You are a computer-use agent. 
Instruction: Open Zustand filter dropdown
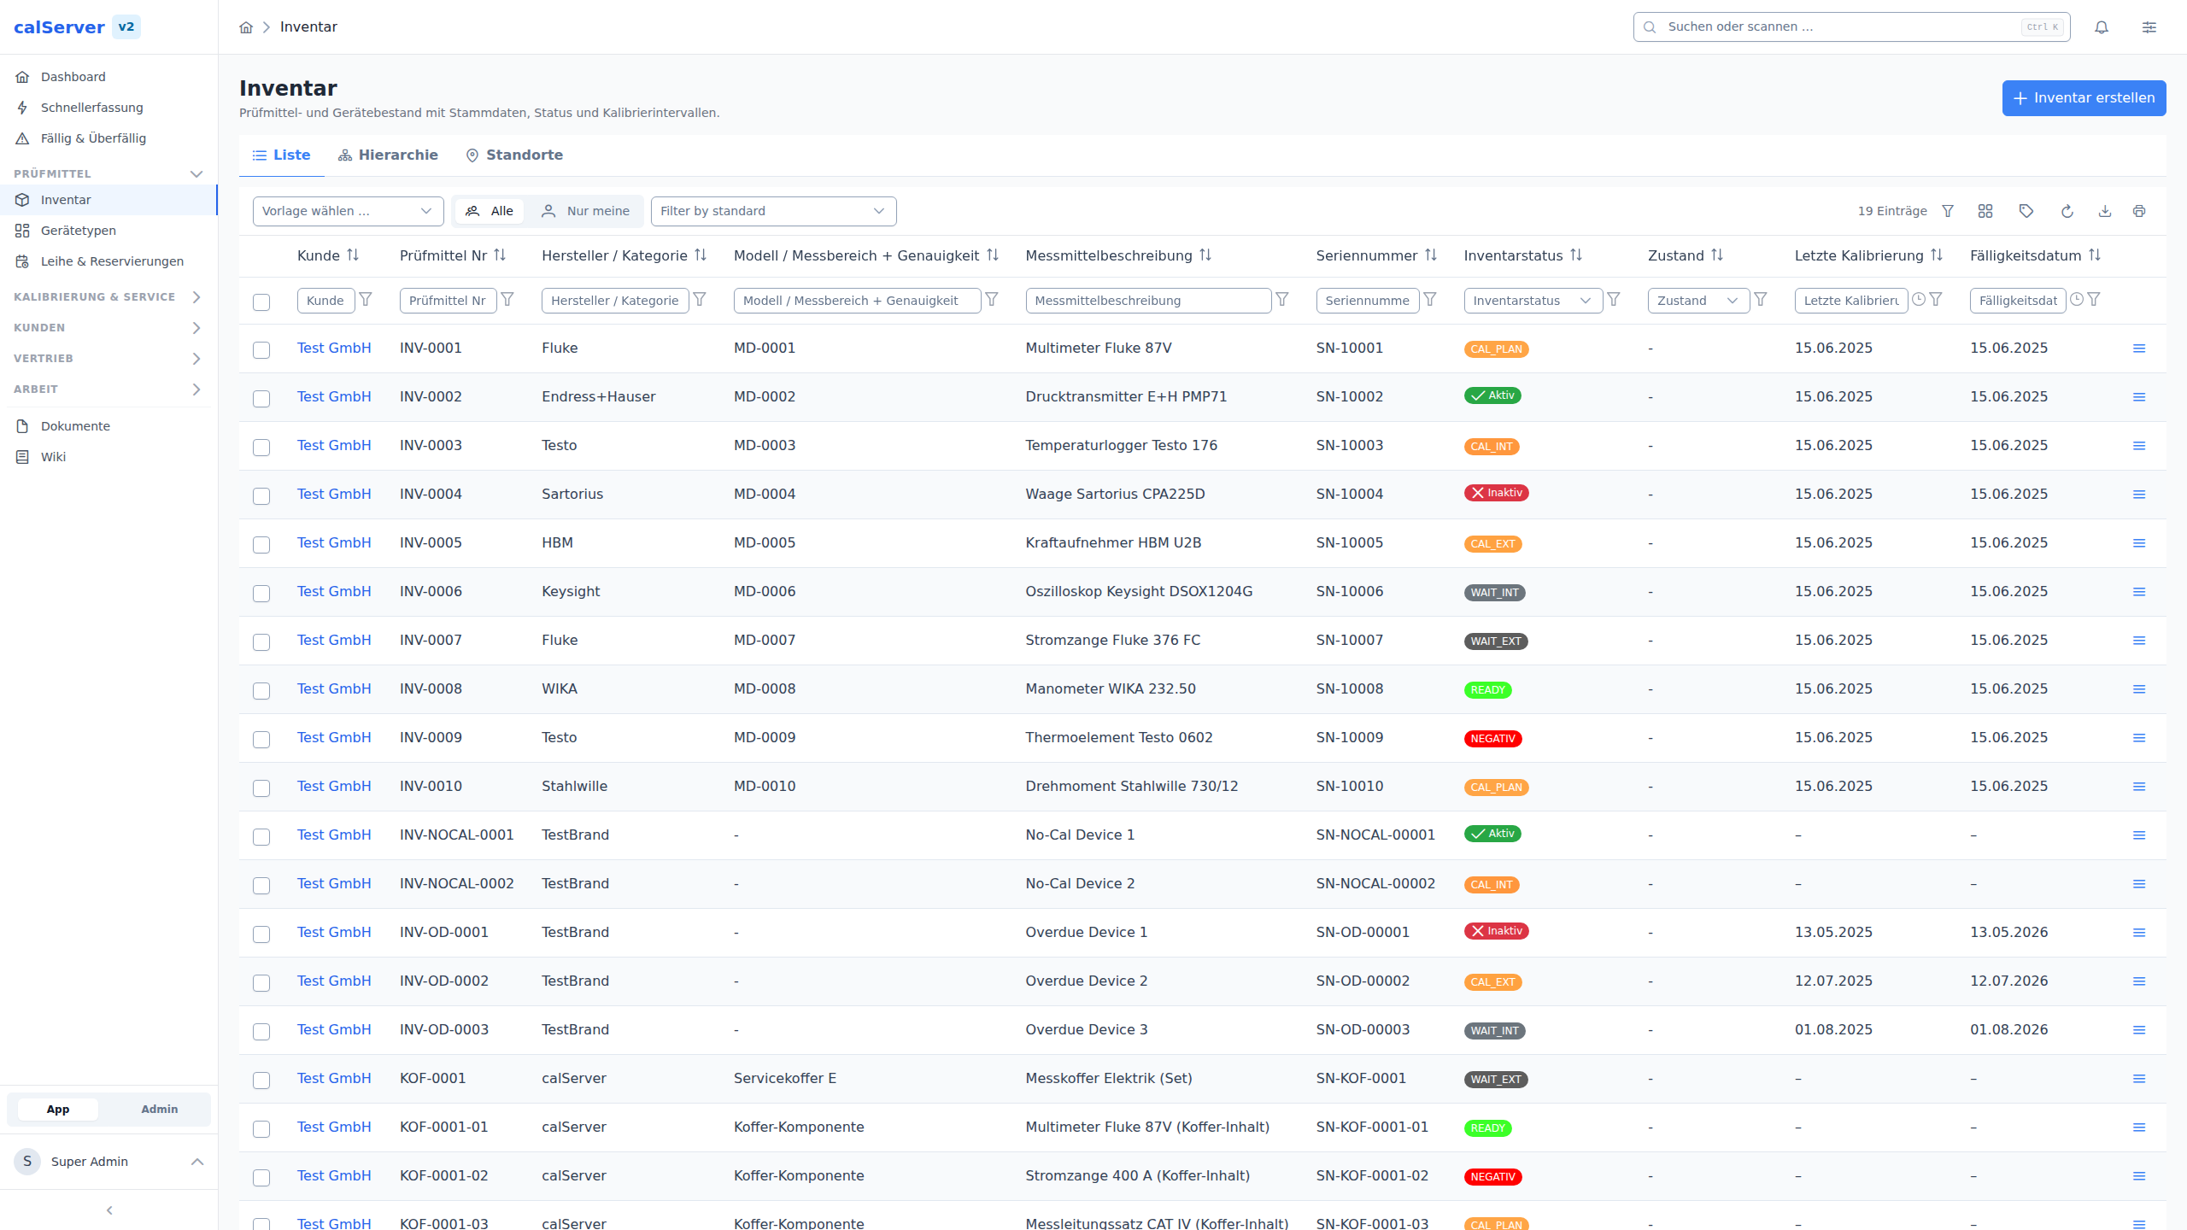(1698, 301)
